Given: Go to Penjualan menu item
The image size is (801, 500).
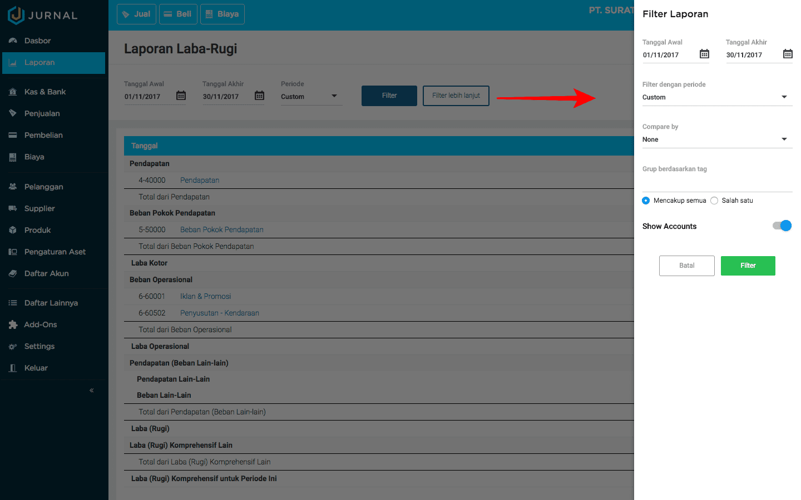Looking at the screenshot, I should click(42, 113).
